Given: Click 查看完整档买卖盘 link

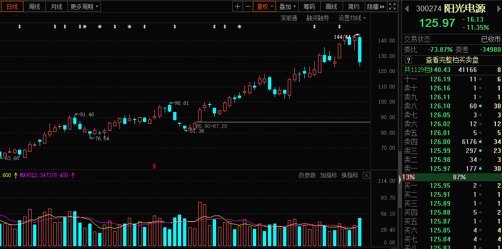Looking at the screenshot, I should (x=452, y=60).
